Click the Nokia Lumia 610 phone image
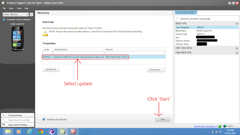 (x=17, y=38)
